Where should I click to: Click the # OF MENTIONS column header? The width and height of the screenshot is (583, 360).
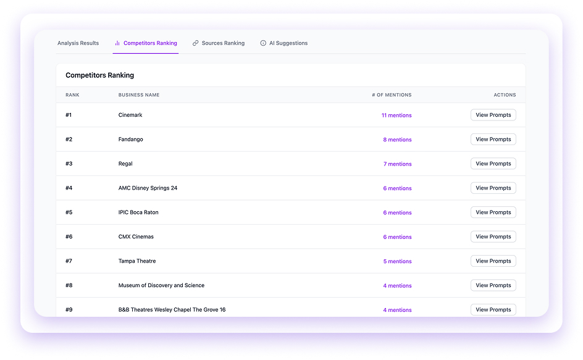pyautogui.click(x=392, y=95)
